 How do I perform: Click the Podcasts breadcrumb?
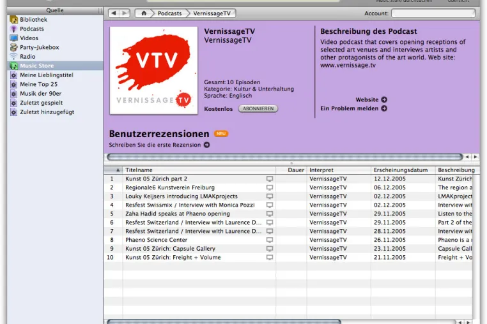tap(169, 13)
